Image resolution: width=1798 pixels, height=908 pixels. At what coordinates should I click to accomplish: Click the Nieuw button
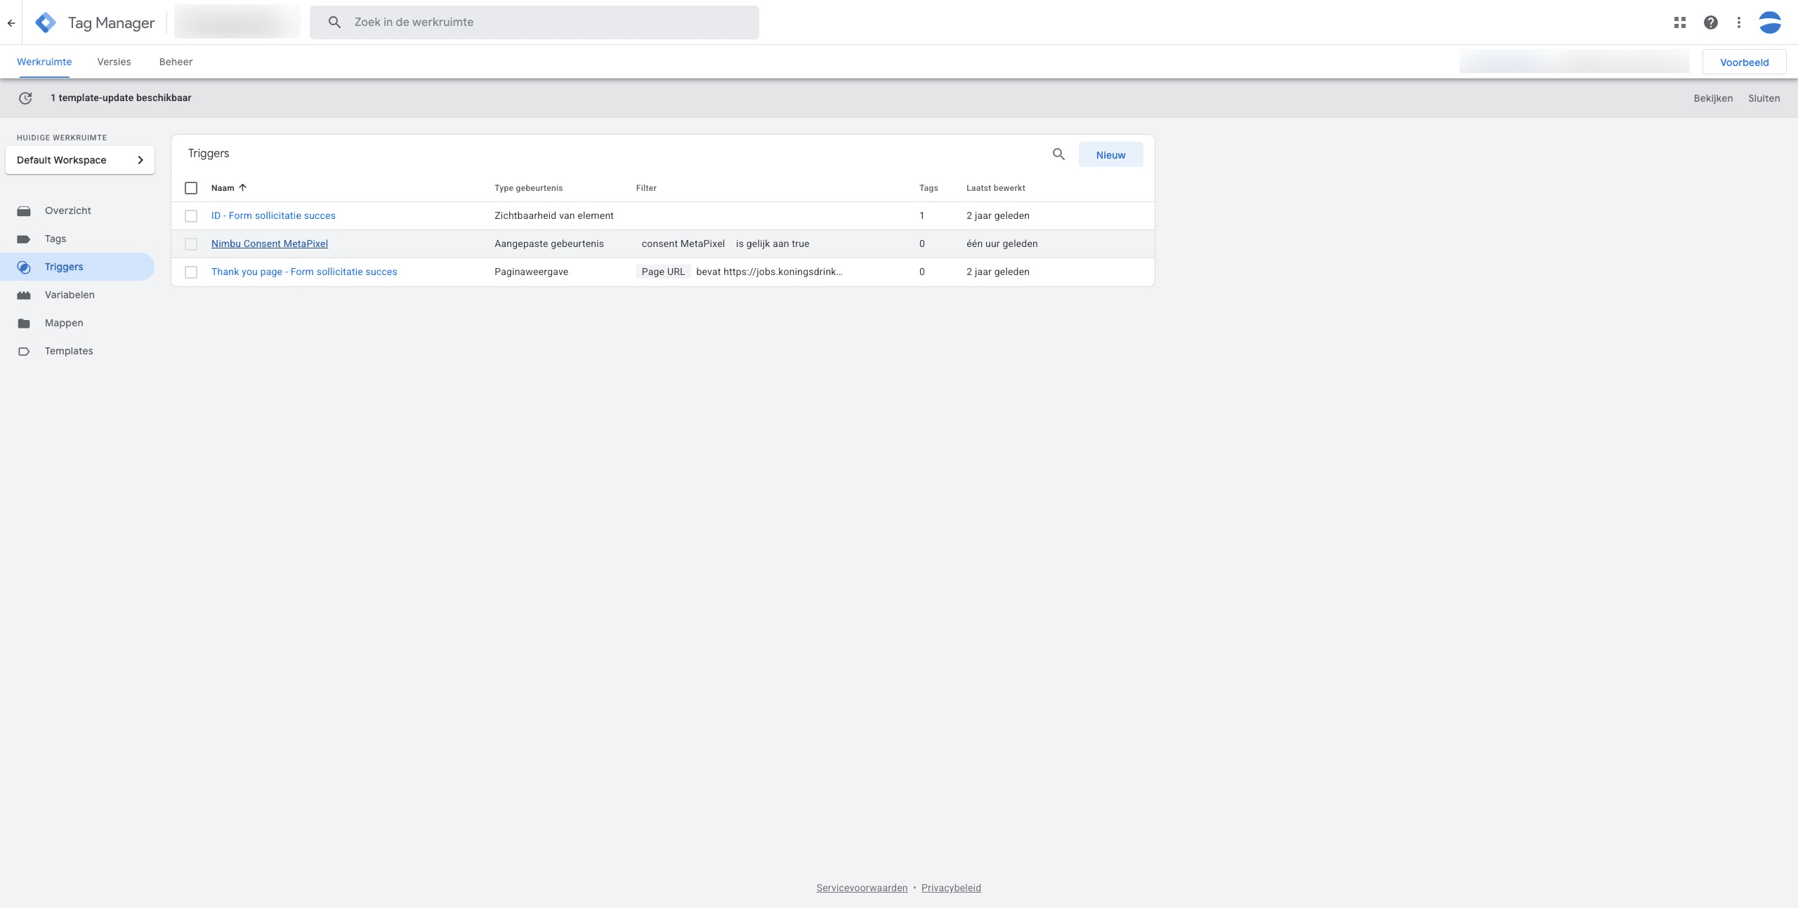(1110, 154)
